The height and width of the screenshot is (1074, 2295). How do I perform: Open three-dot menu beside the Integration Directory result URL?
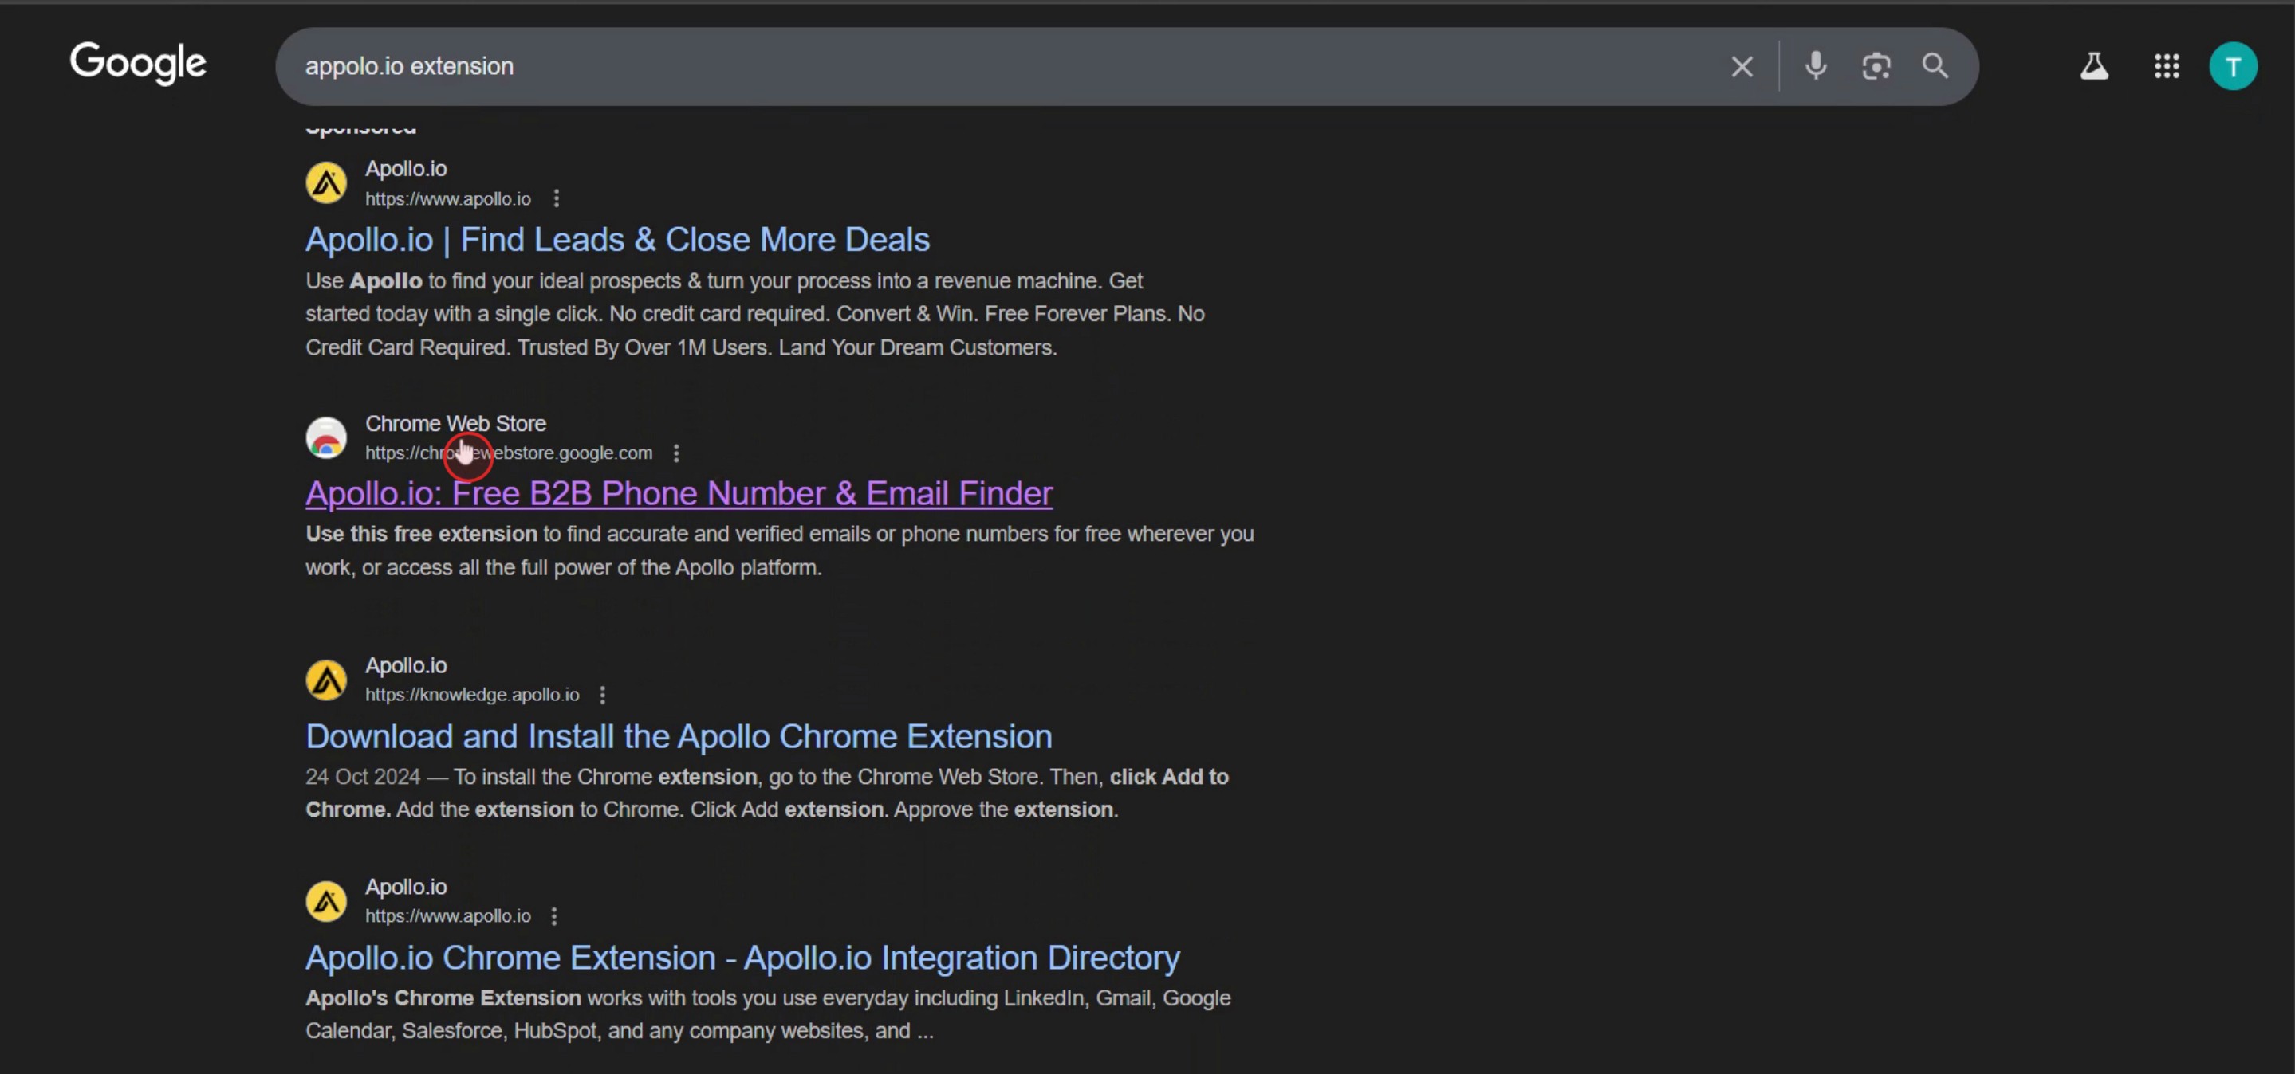coord(554,916)
